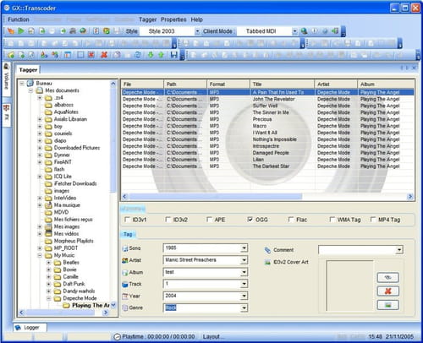Uncheck the OGG checkbox
The image size is (423, 343).
(x=250, y=220)
